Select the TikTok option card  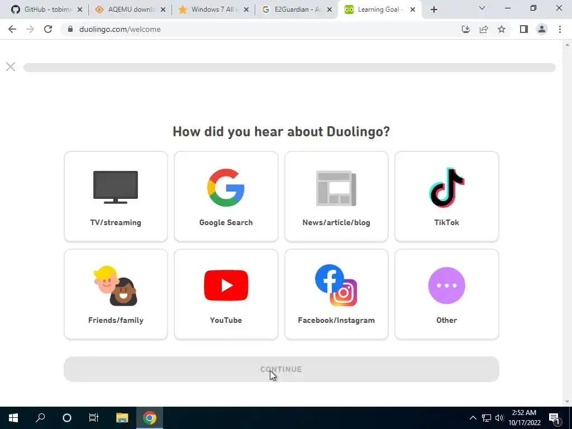tap(446, 197)
